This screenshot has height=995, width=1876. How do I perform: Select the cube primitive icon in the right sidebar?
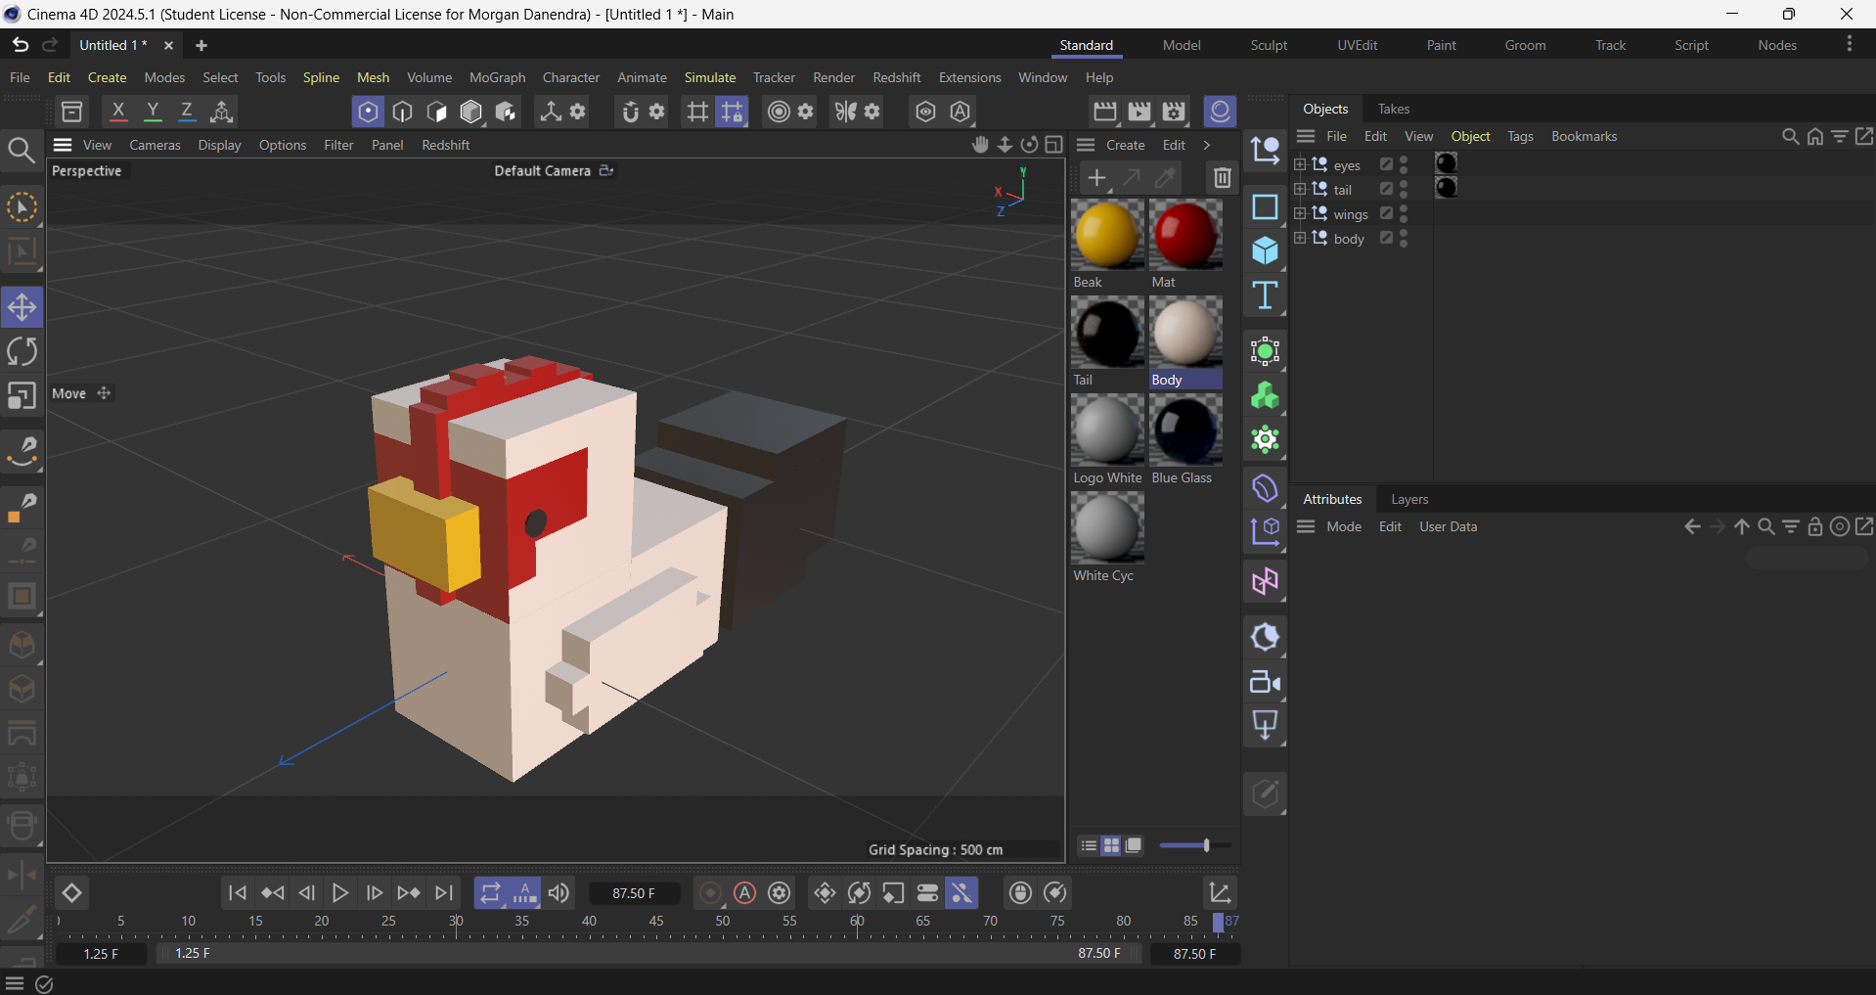pyautogui.click(x=1265, y=251)
